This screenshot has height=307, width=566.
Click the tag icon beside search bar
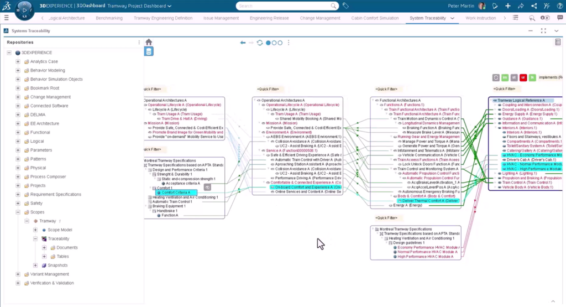[x=346, y=6]
